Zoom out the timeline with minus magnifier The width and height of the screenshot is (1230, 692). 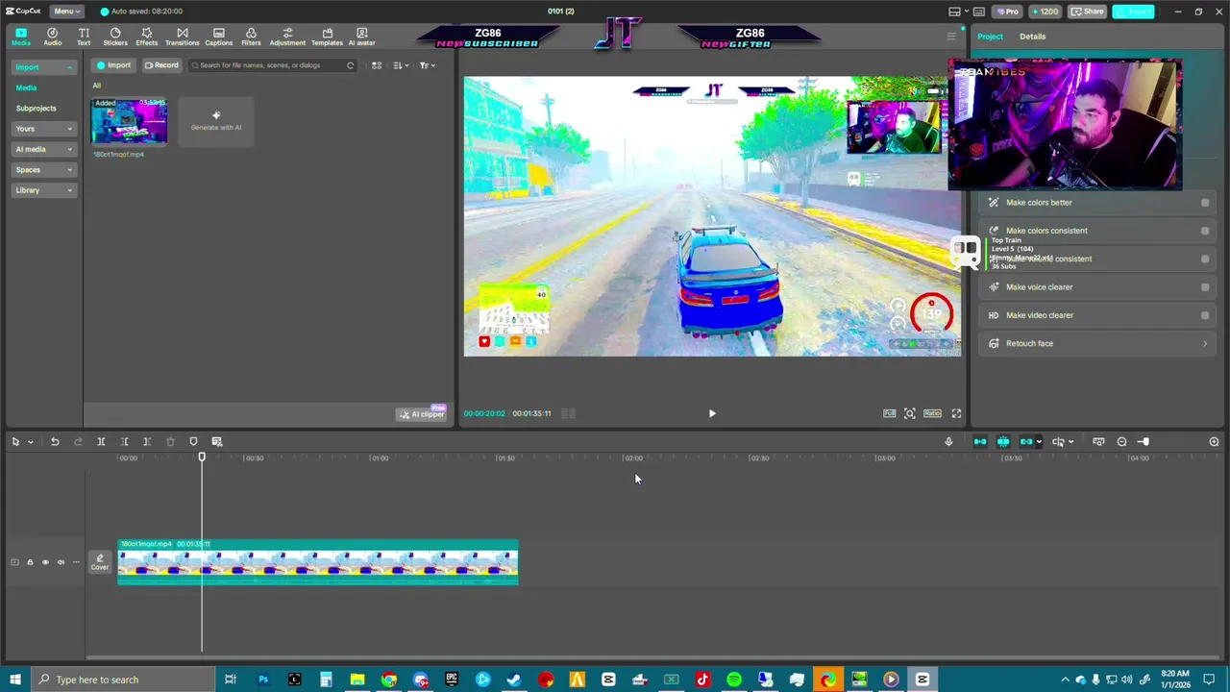point(1121,441)
